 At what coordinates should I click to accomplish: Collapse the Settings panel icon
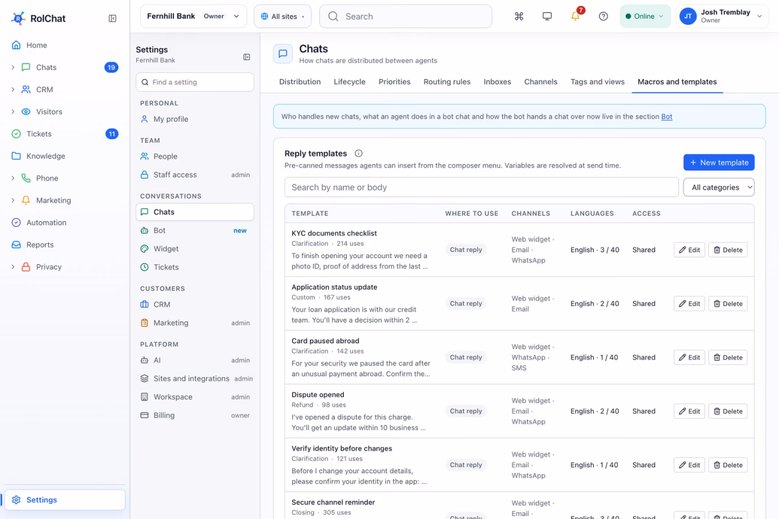click(246, 57)
